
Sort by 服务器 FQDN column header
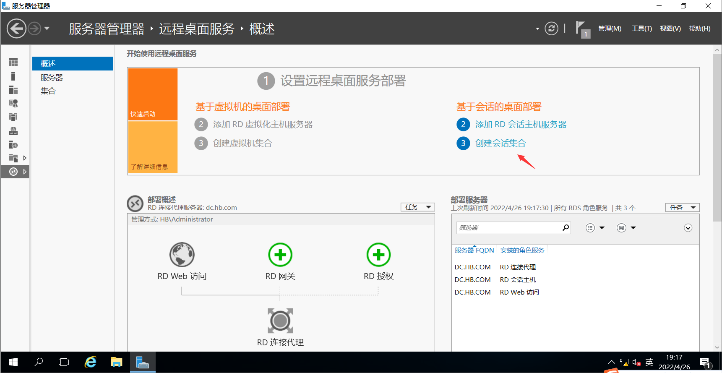pyautogui.click(x=474, y=250)
